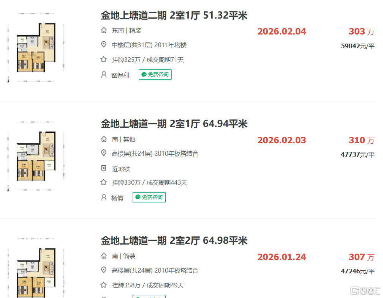383x298 pixels.
Task: Click the agent person icon beside 霍保利
Action: point(104,75)
